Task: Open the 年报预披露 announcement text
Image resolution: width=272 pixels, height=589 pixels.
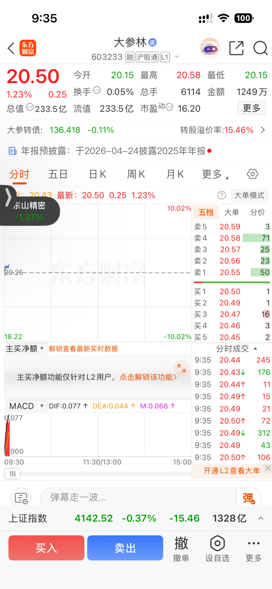Action: coord(113,151)
